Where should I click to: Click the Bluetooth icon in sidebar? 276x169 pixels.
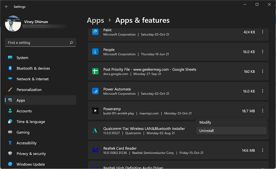[x=10, y=68]
